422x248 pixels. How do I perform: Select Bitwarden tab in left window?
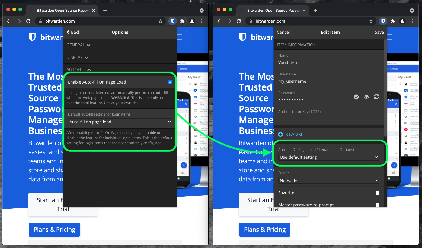[62, 11]
